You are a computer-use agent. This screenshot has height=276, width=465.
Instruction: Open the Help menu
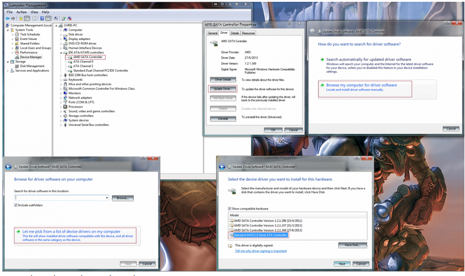[45, 12]
